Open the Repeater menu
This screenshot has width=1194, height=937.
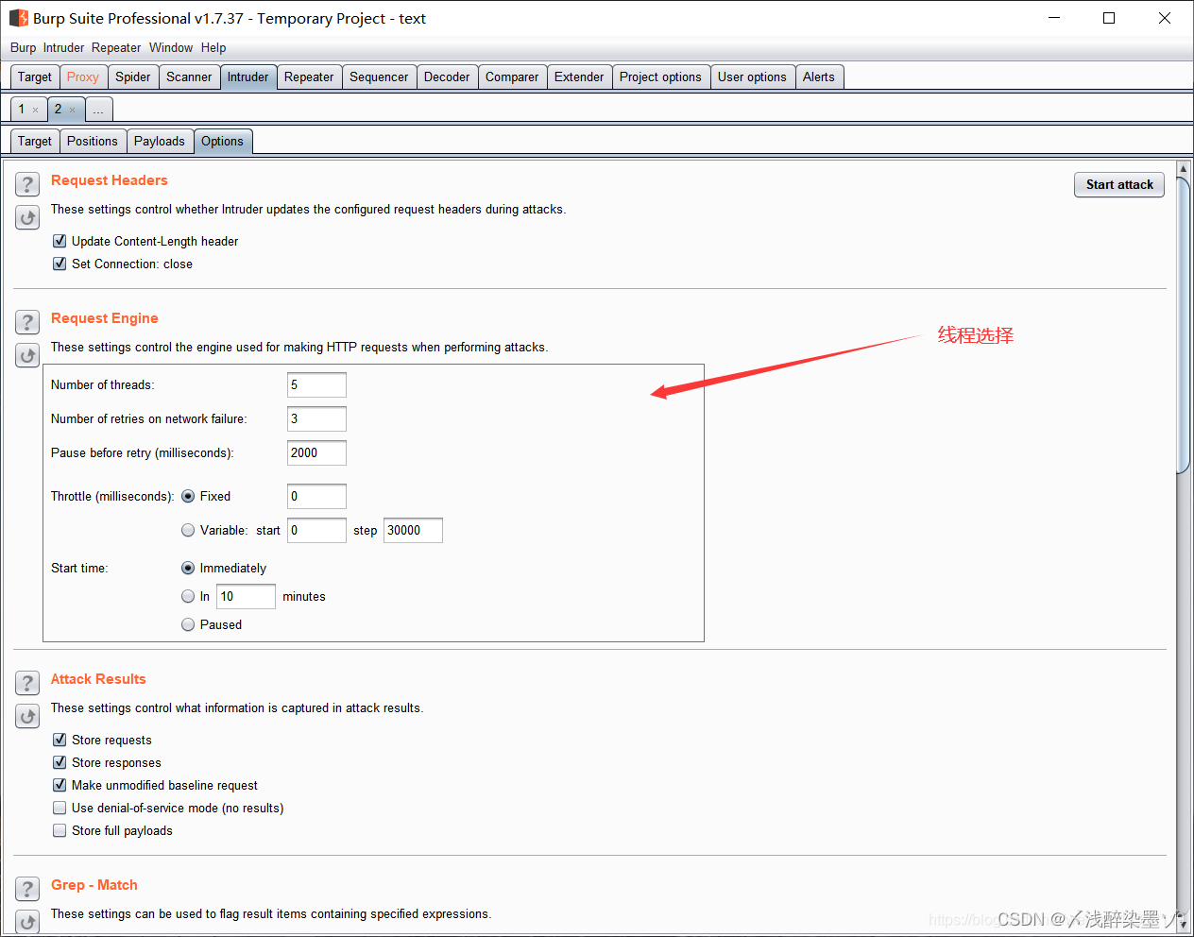pos(116,47)
